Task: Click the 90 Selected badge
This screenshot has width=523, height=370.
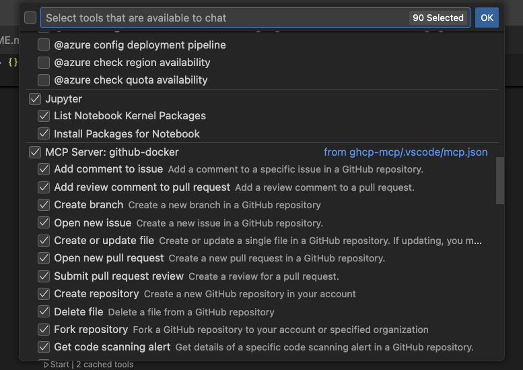Action: click(438, 18)
